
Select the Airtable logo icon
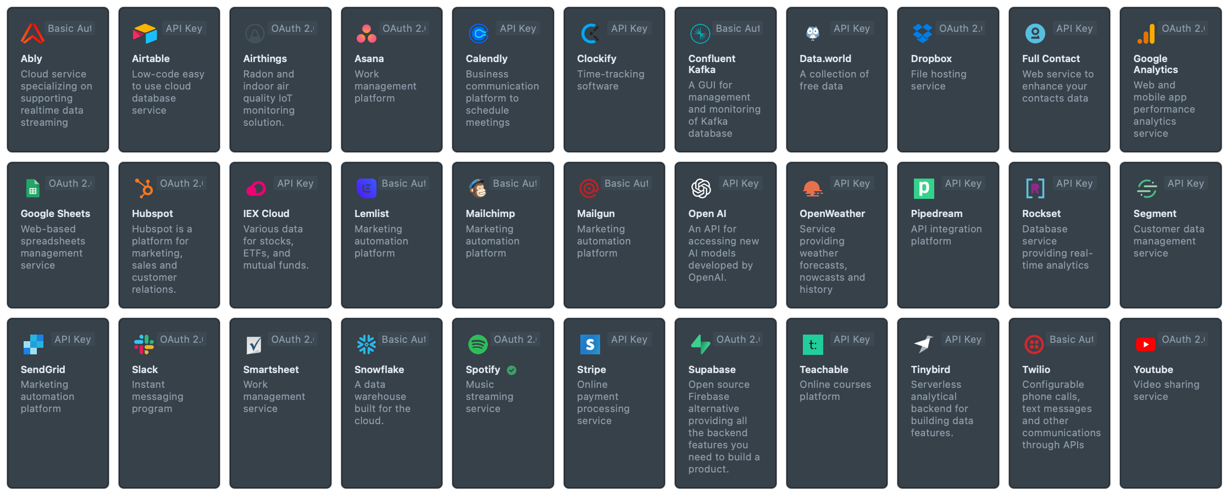(x=145, y=34)
